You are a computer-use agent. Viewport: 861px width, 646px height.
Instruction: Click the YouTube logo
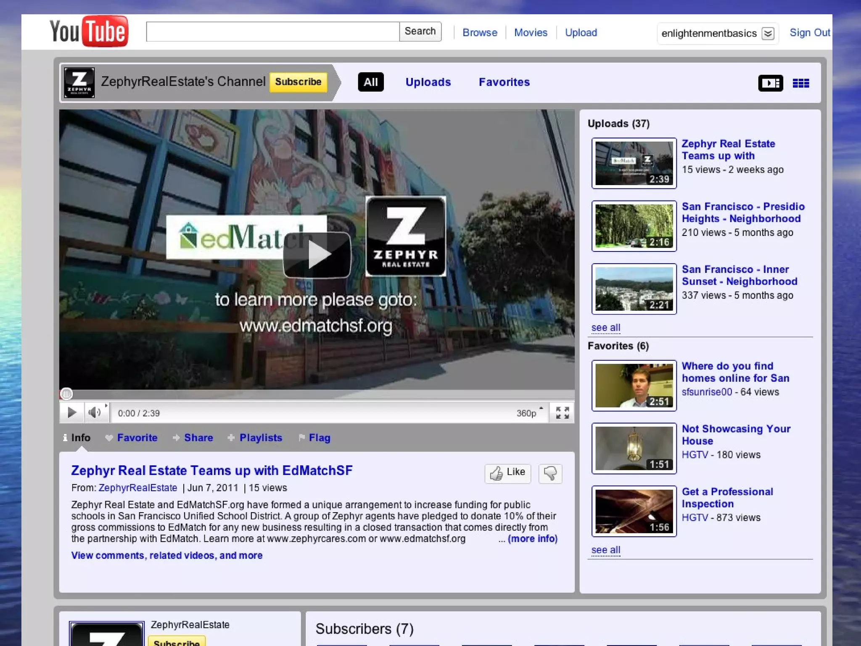(89, 32)
